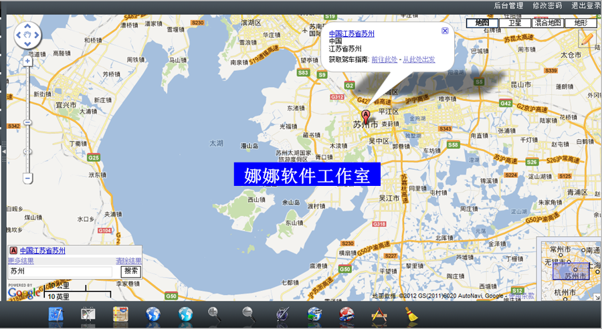Click the 太仓市 city label on map
Viewport: 602px width, 329px height.
coord(571,55)
